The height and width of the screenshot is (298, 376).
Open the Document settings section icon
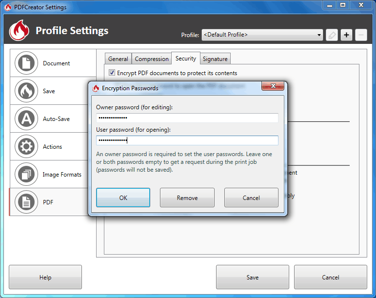26,63
